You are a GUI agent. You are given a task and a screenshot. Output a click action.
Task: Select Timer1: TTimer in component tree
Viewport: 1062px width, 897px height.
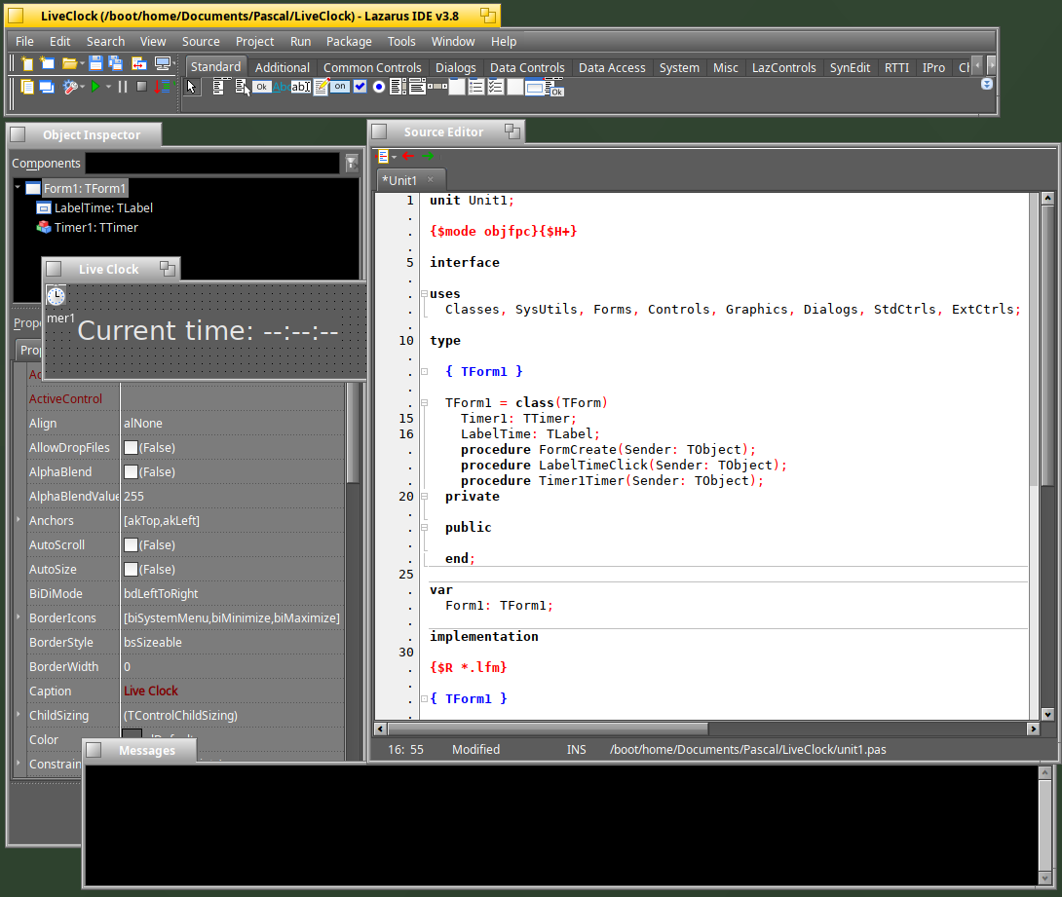click(x=96, y=228)
